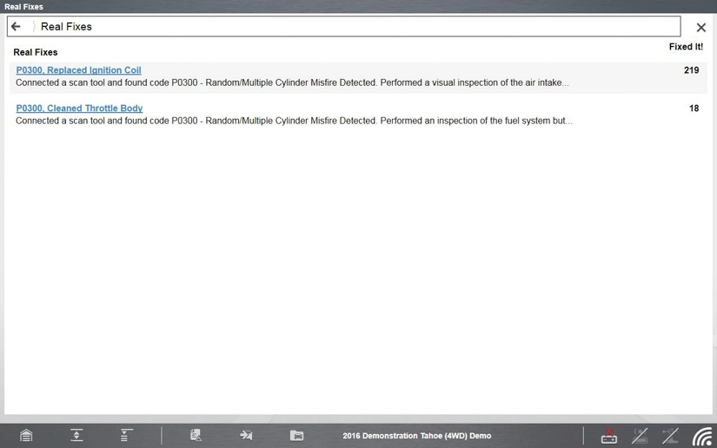Open 'P0300, Replaced Ignition Coil' fix
Screen dimensions: 717x448
tap(78, 70)
